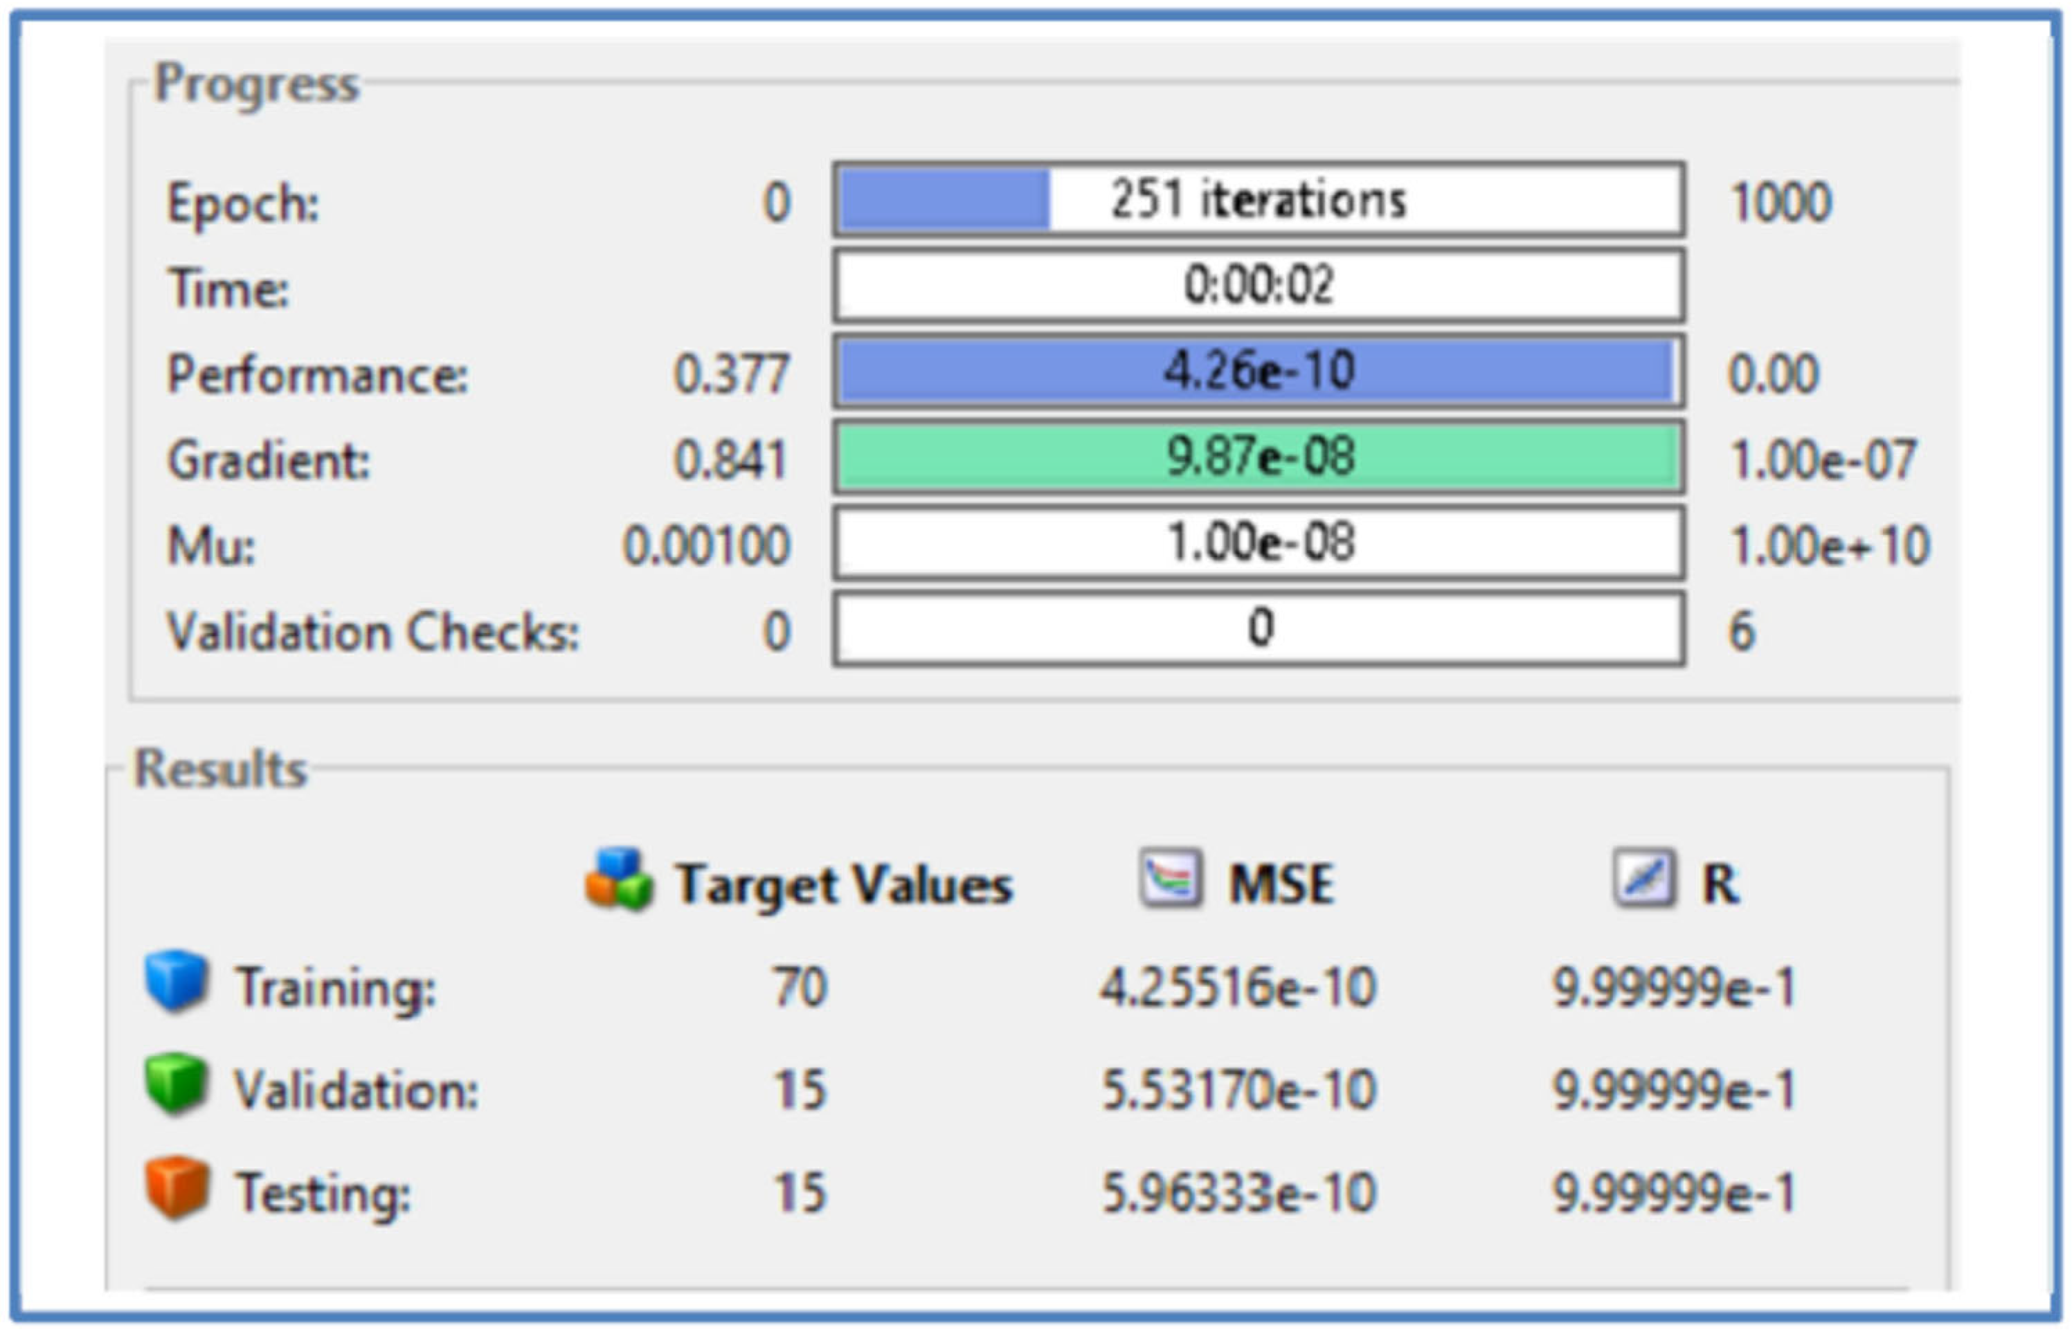
Task: Click the Mu field showing 1.00e-08
Action: point(1259,543)
